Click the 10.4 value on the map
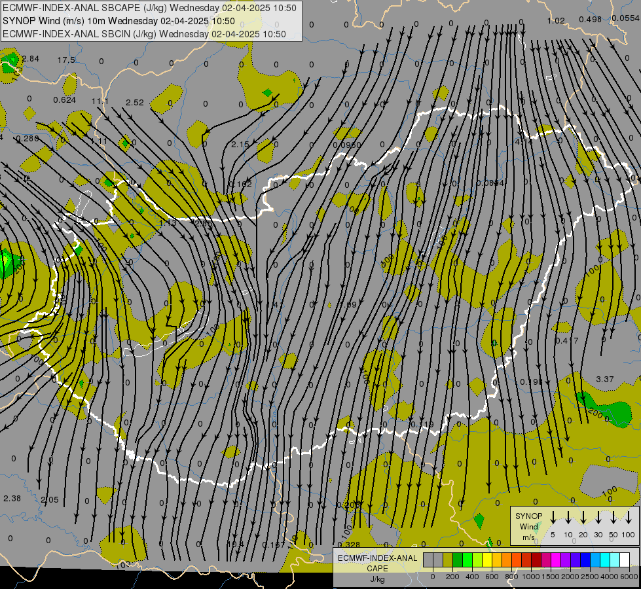The height and width of the screenshot is (589, 641). pos(236,544)
